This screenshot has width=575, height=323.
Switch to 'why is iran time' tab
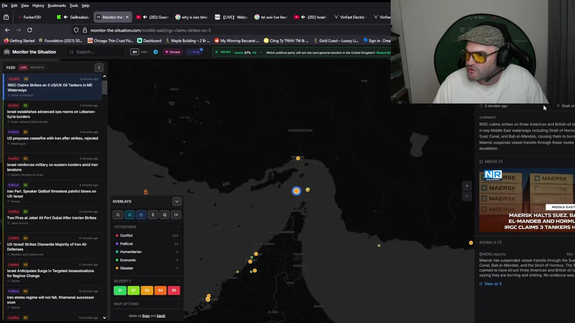pos(192,17)
